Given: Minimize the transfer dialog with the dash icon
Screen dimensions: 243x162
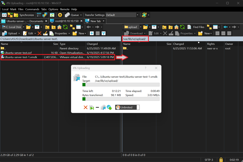Looking at the screenshot, I should coord(97,108).
